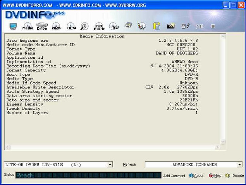Viewport: 246px width, 185px height.
Task: Click the 1.0x 1385KBps write strategy value
Action: (181, 92)
